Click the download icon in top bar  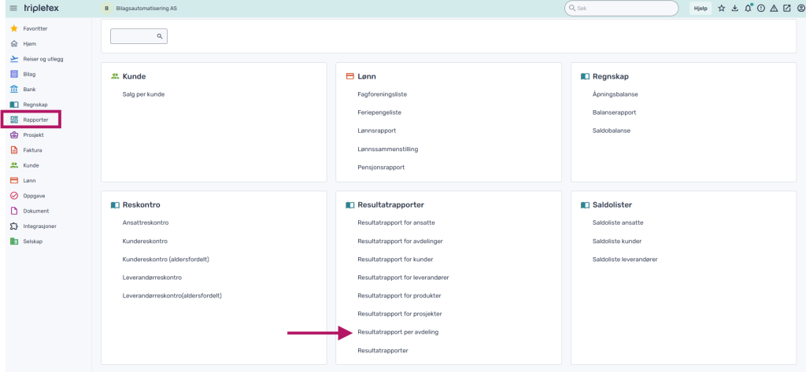(x=735, y=8)
